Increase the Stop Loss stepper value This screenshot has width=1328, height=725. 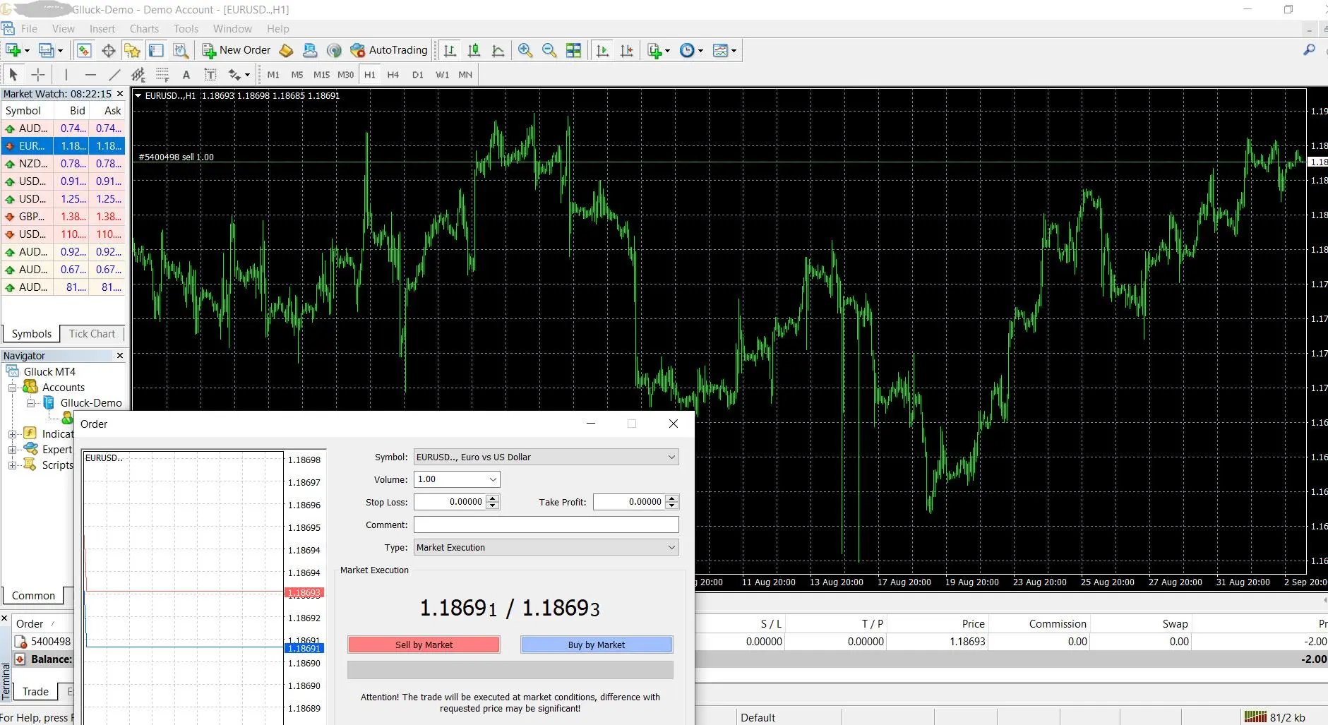coord(493,498)
